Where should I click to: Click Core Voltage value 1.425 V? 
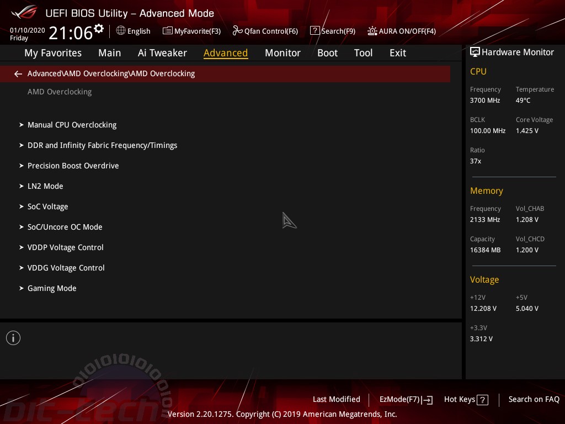click(x=527, y=131)
